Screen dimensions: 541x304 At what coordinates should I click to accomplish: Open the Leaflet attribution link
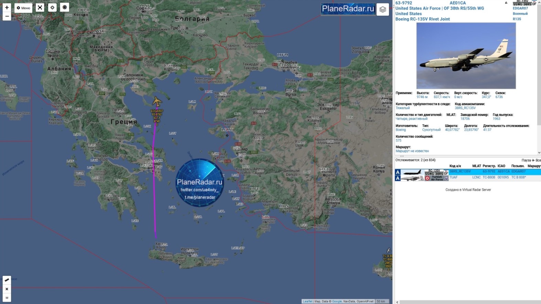pos(307,301)
